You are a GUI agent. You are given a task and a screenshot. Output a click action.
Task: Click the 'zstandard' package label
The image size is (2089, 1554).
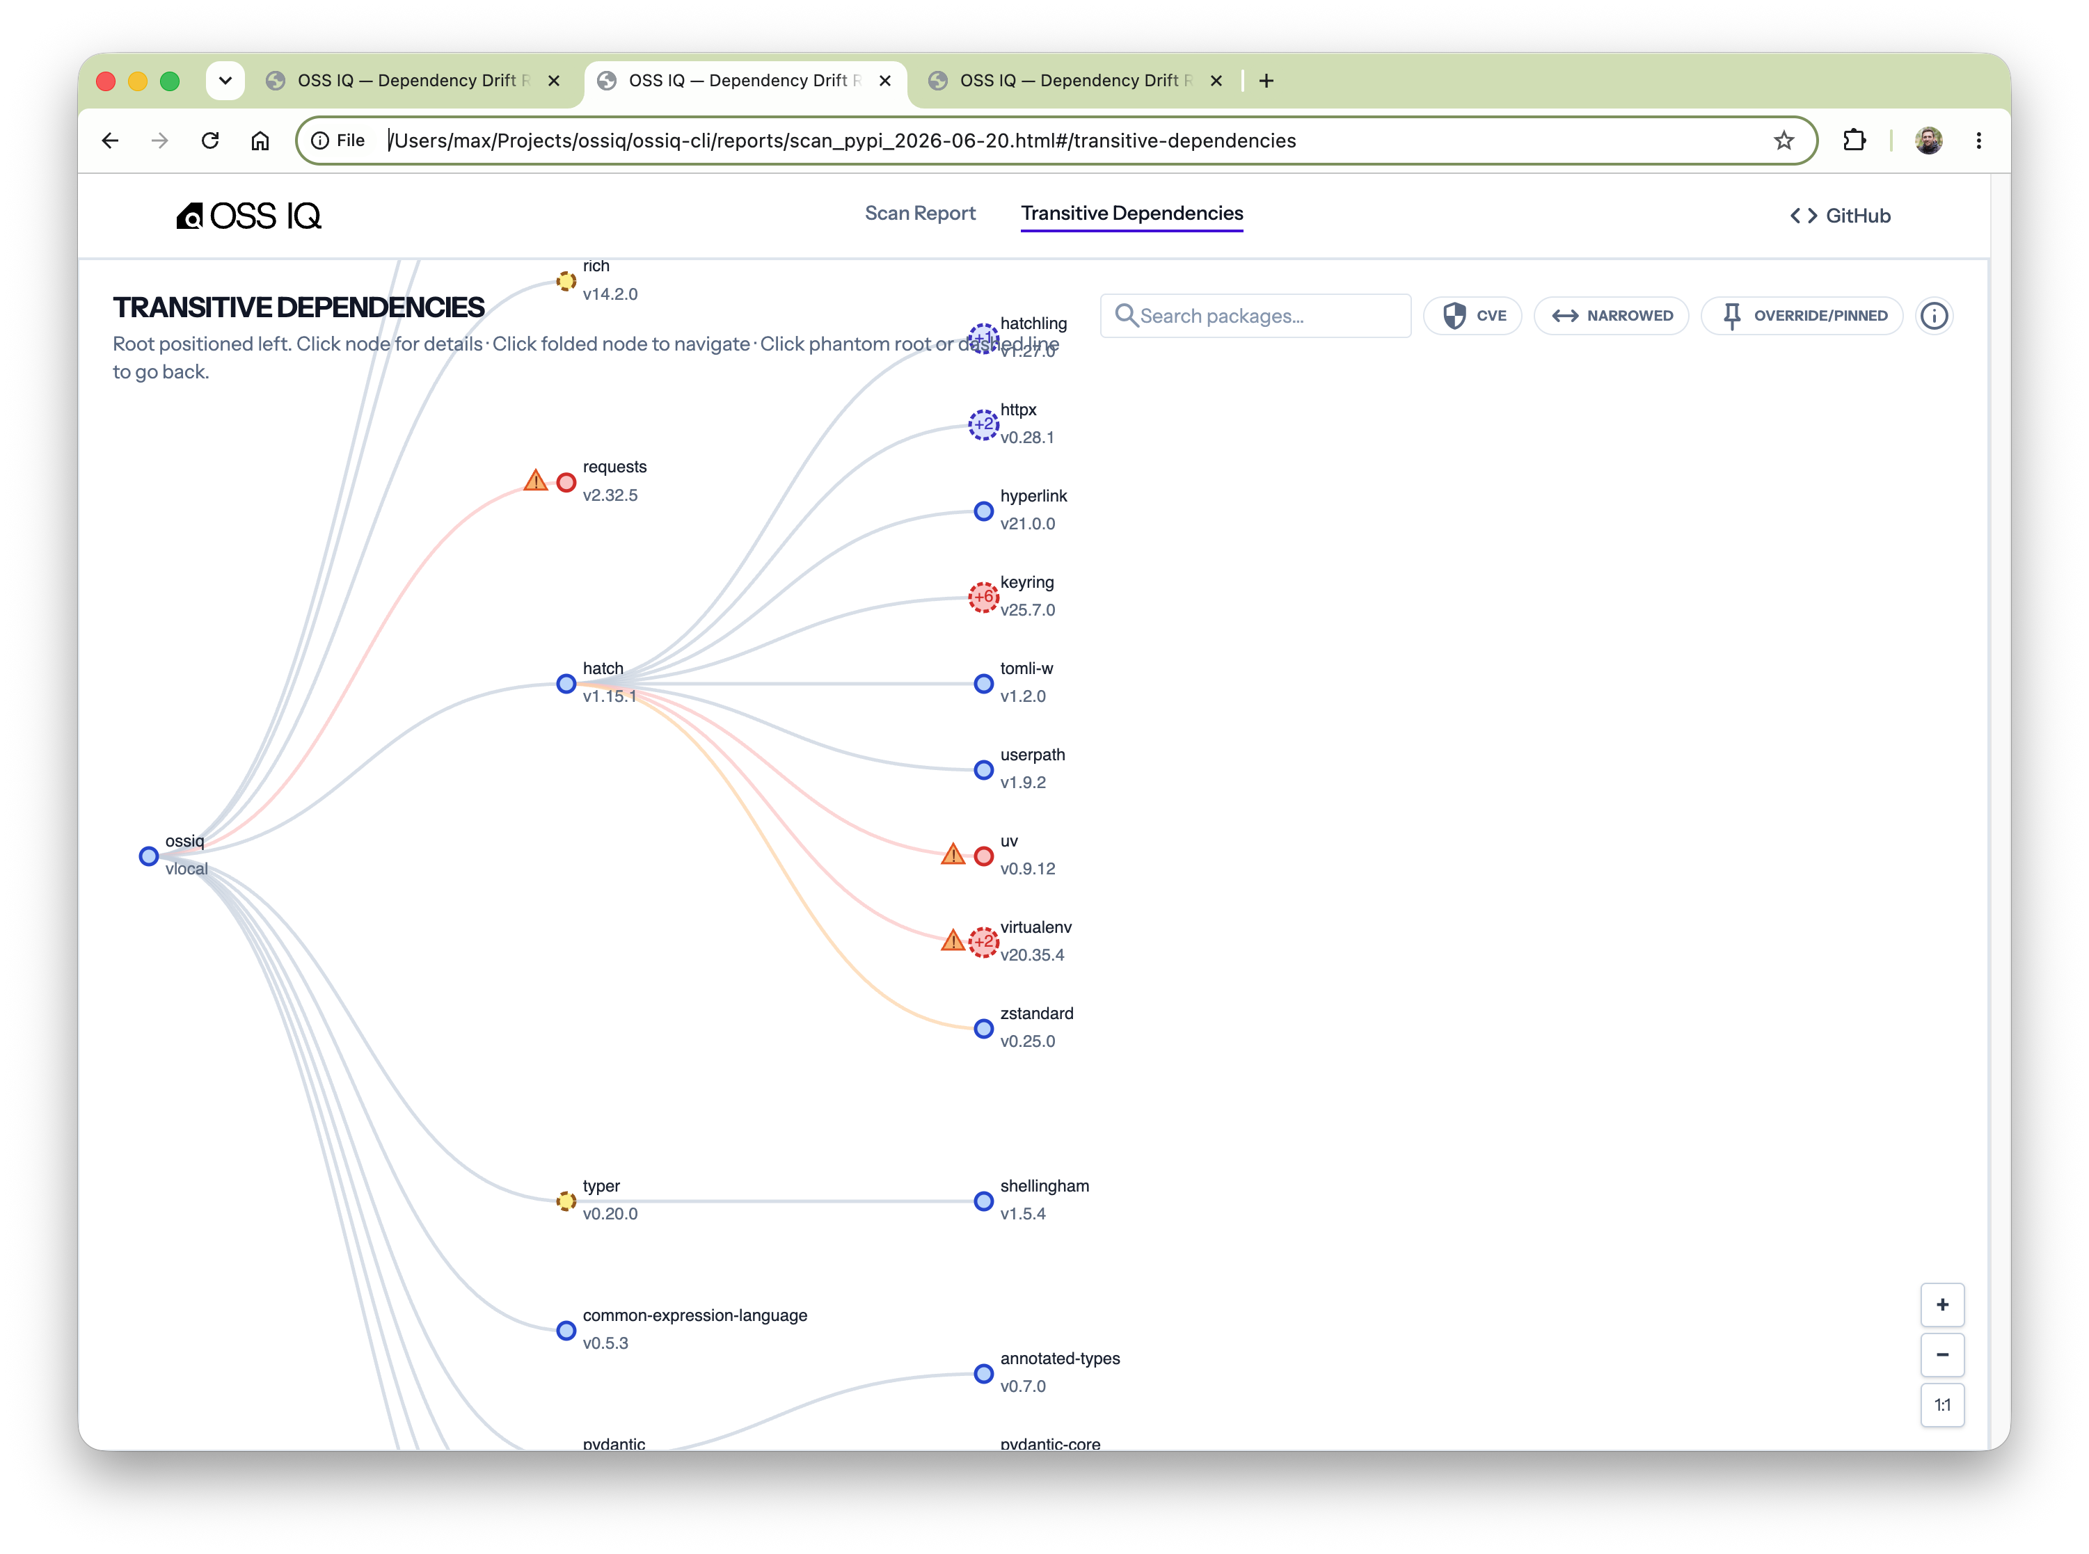click(x=1036, y=1013)
